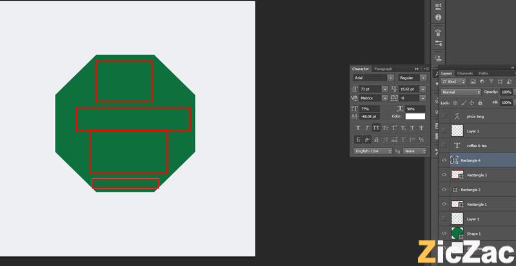Screen dimensions: 516x266
Task: Click the white text Color swatch
Action: point(415,116)
